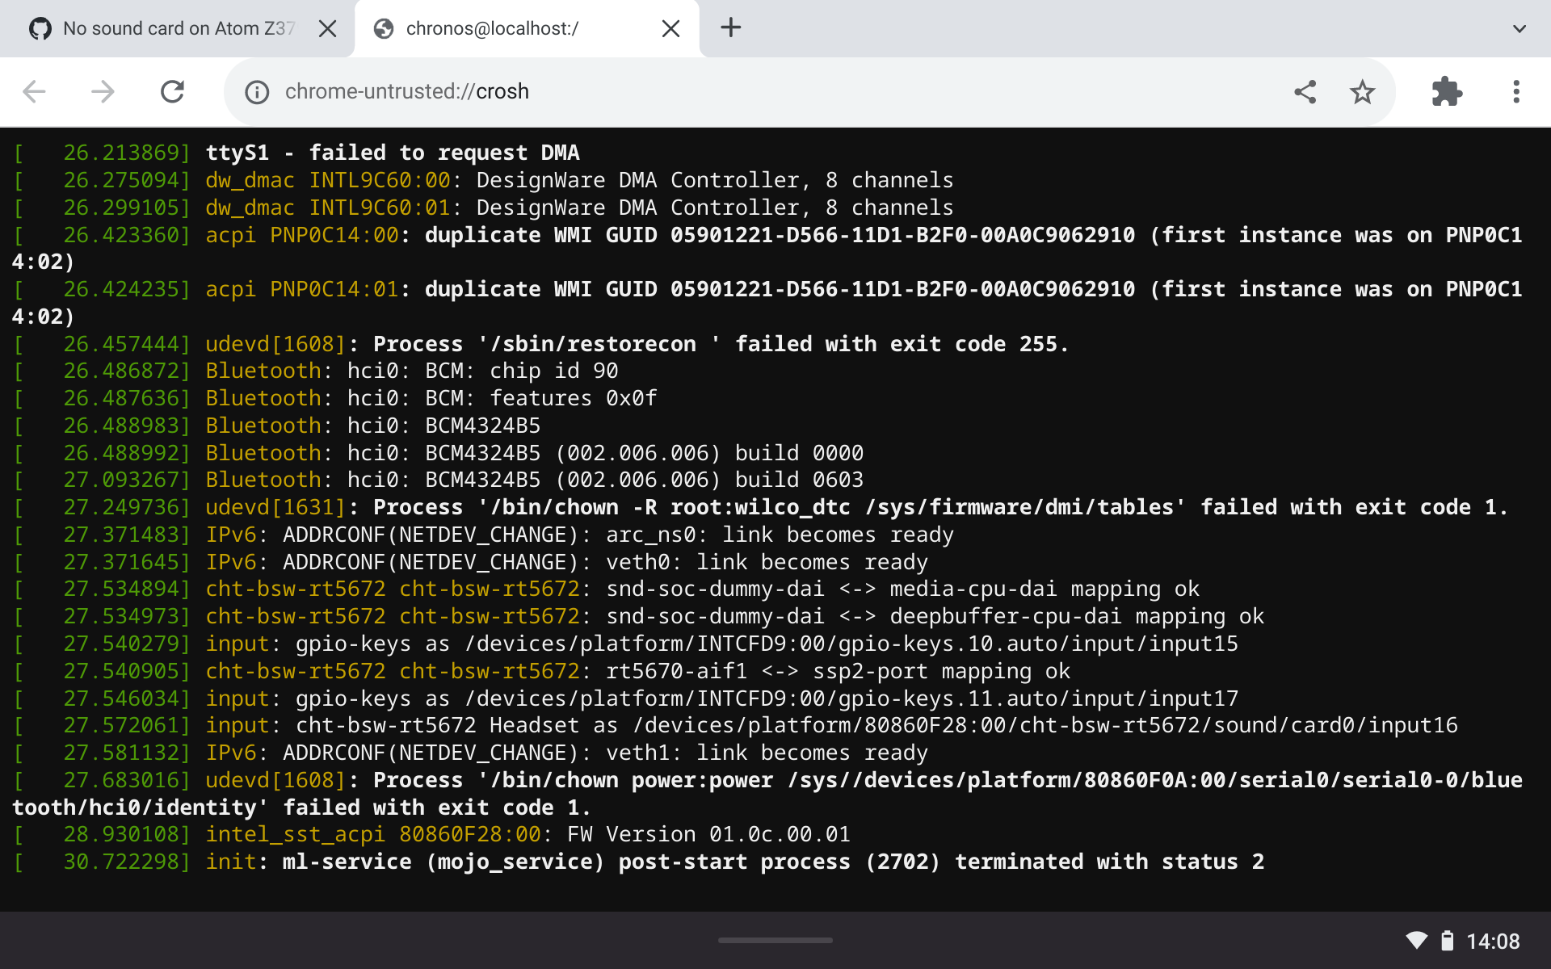Click the crosh tab favicon
Image resolution: width=1551 pixels, height=969 pixels.
coord(382,27)
